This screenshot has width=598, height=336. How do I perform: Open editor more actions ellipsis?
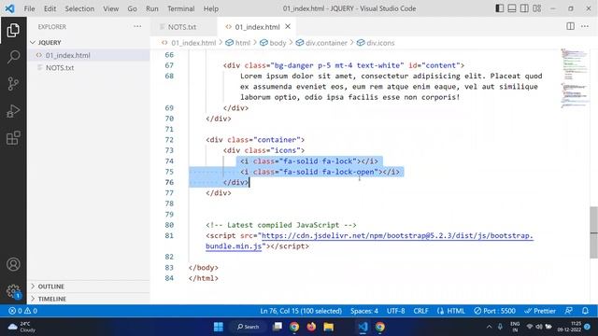pyautogui.click(x=585, y=26)
